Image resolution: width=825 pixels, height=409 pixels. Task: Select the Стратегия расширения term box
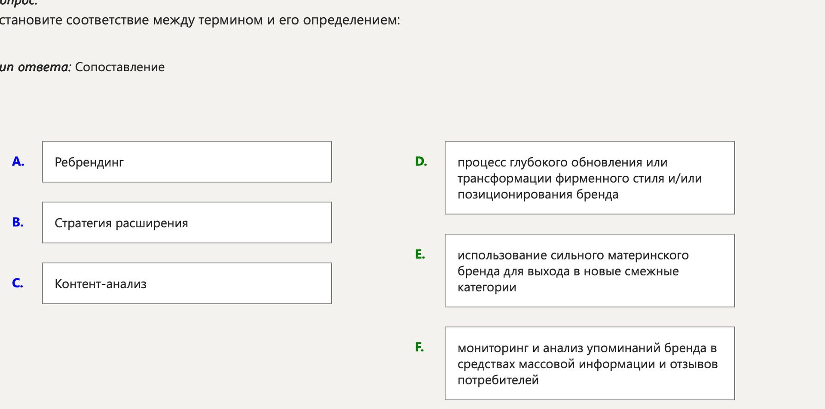click(x=187, y=223)
